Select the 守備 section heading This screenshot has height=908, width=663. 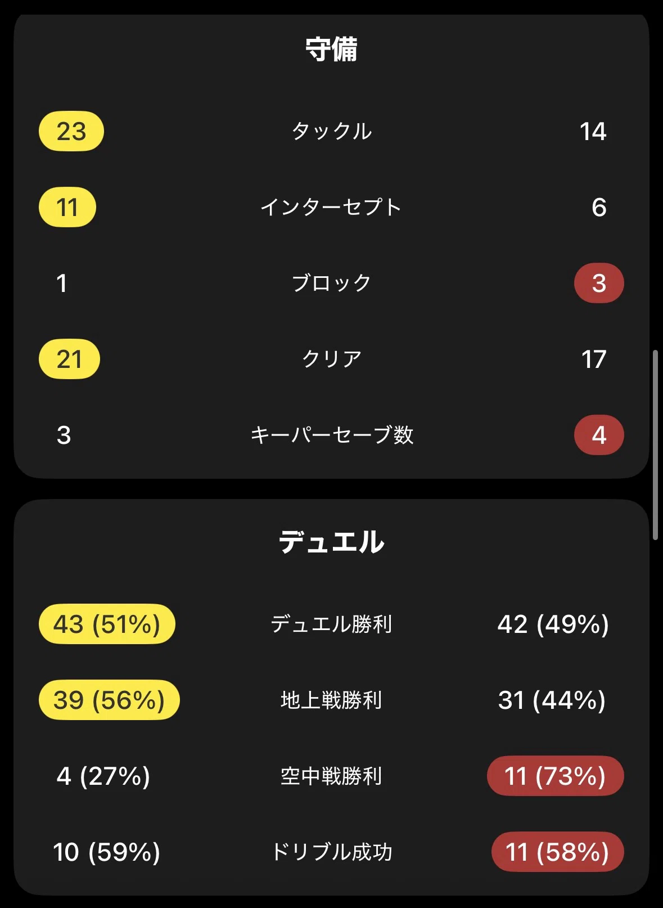click(332, 50)
